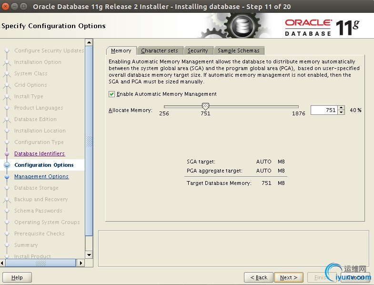Image resolution: width=374 pixels, height=285 pixels.
Task: Click the memory value input field showing 751
Action: pyautogui.click(x=324, y=110)
